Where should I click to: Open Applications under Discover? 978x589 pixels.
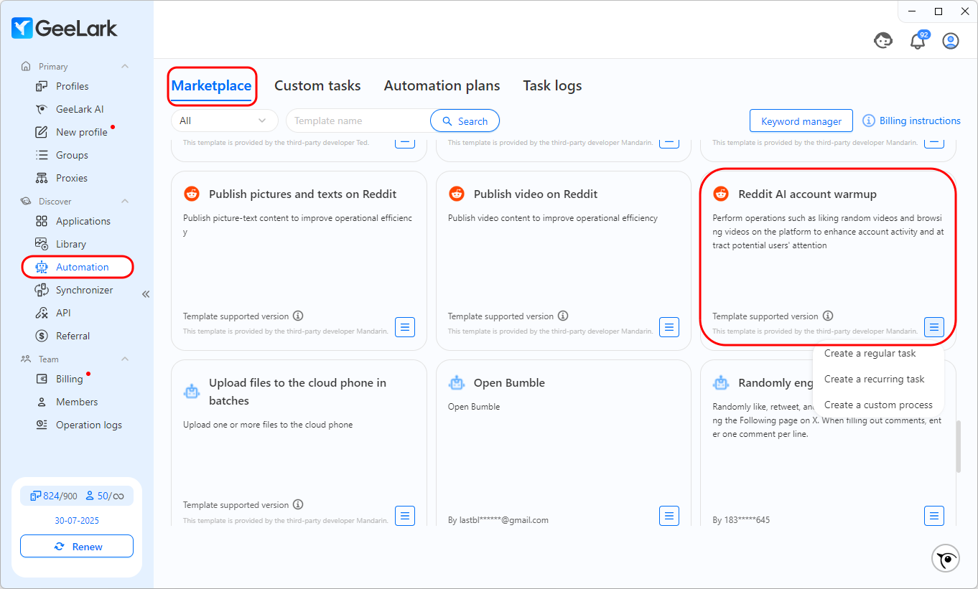coord(83,221)
